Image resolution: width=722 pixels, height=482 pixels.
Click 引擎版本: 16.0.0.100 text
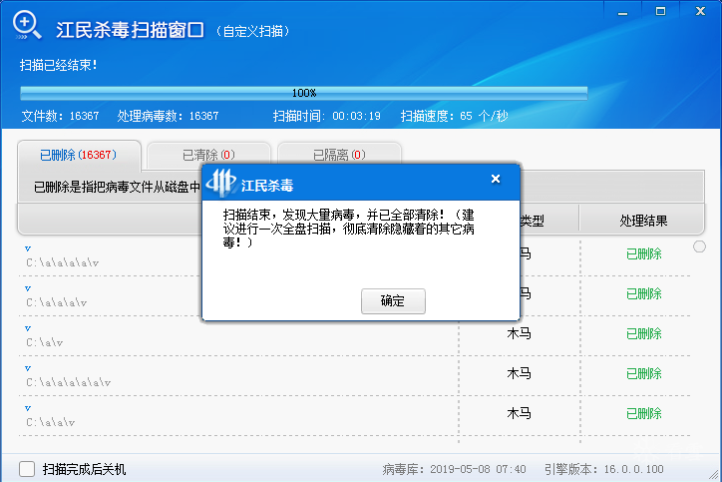(x=603, y=469)
